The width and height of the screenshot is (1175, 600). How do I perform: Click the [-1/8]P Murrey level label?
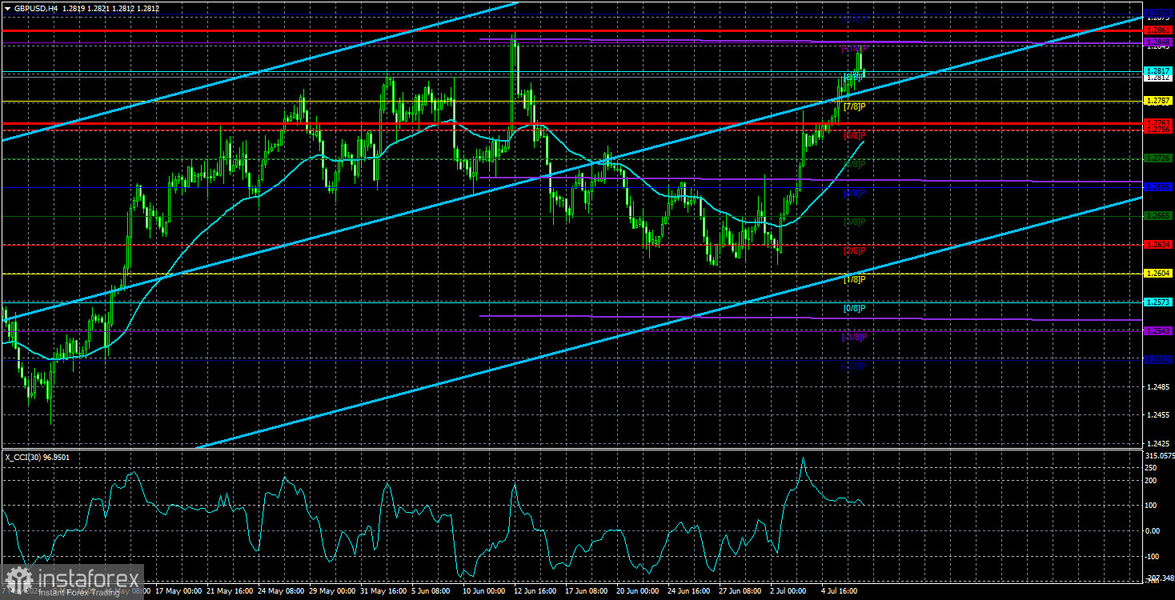854,337
